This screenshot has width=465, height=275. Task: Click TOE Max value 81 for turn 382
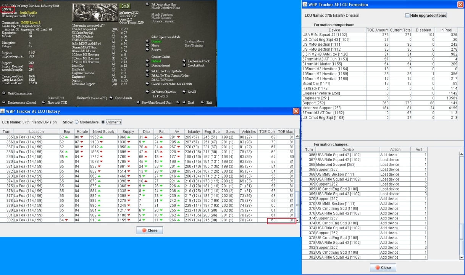tap(286, 220)
